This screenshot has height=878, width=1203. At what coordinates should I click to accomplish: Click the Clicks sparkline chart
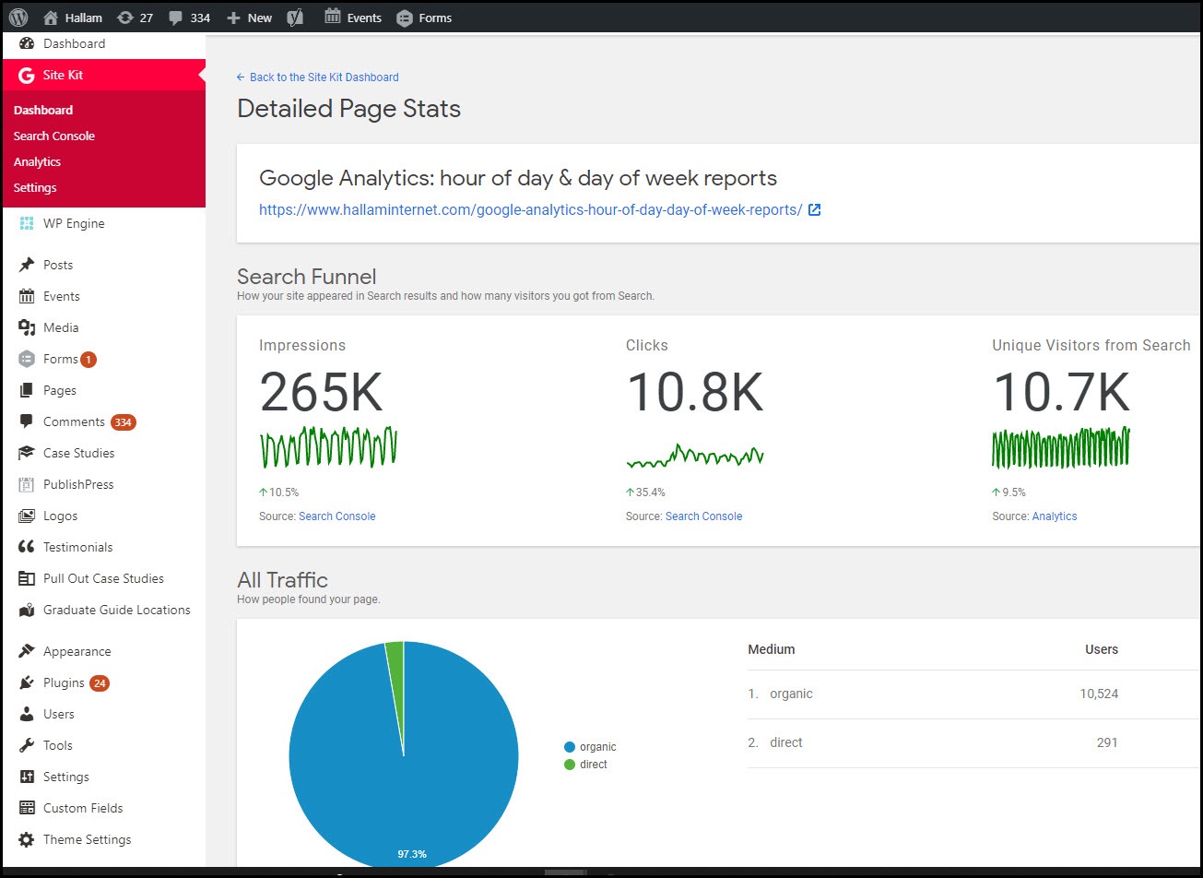coord(695,456)
